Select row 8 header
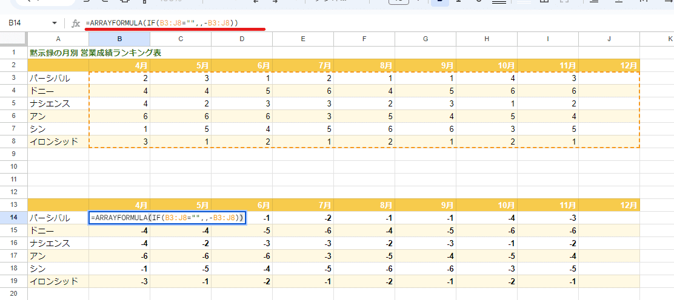Screen dimensions: 674x300 (x=14, y=142)
